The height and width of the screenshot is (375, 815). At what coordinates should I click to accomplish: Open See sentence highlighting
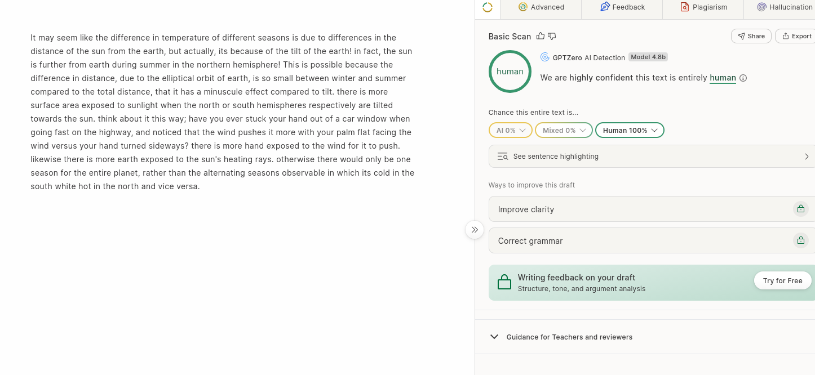tap(652, 157)
